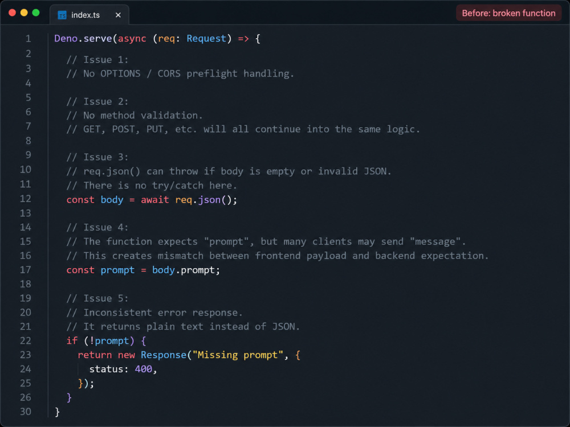Click the 'status' property on line 24

(x=106, y=369)
